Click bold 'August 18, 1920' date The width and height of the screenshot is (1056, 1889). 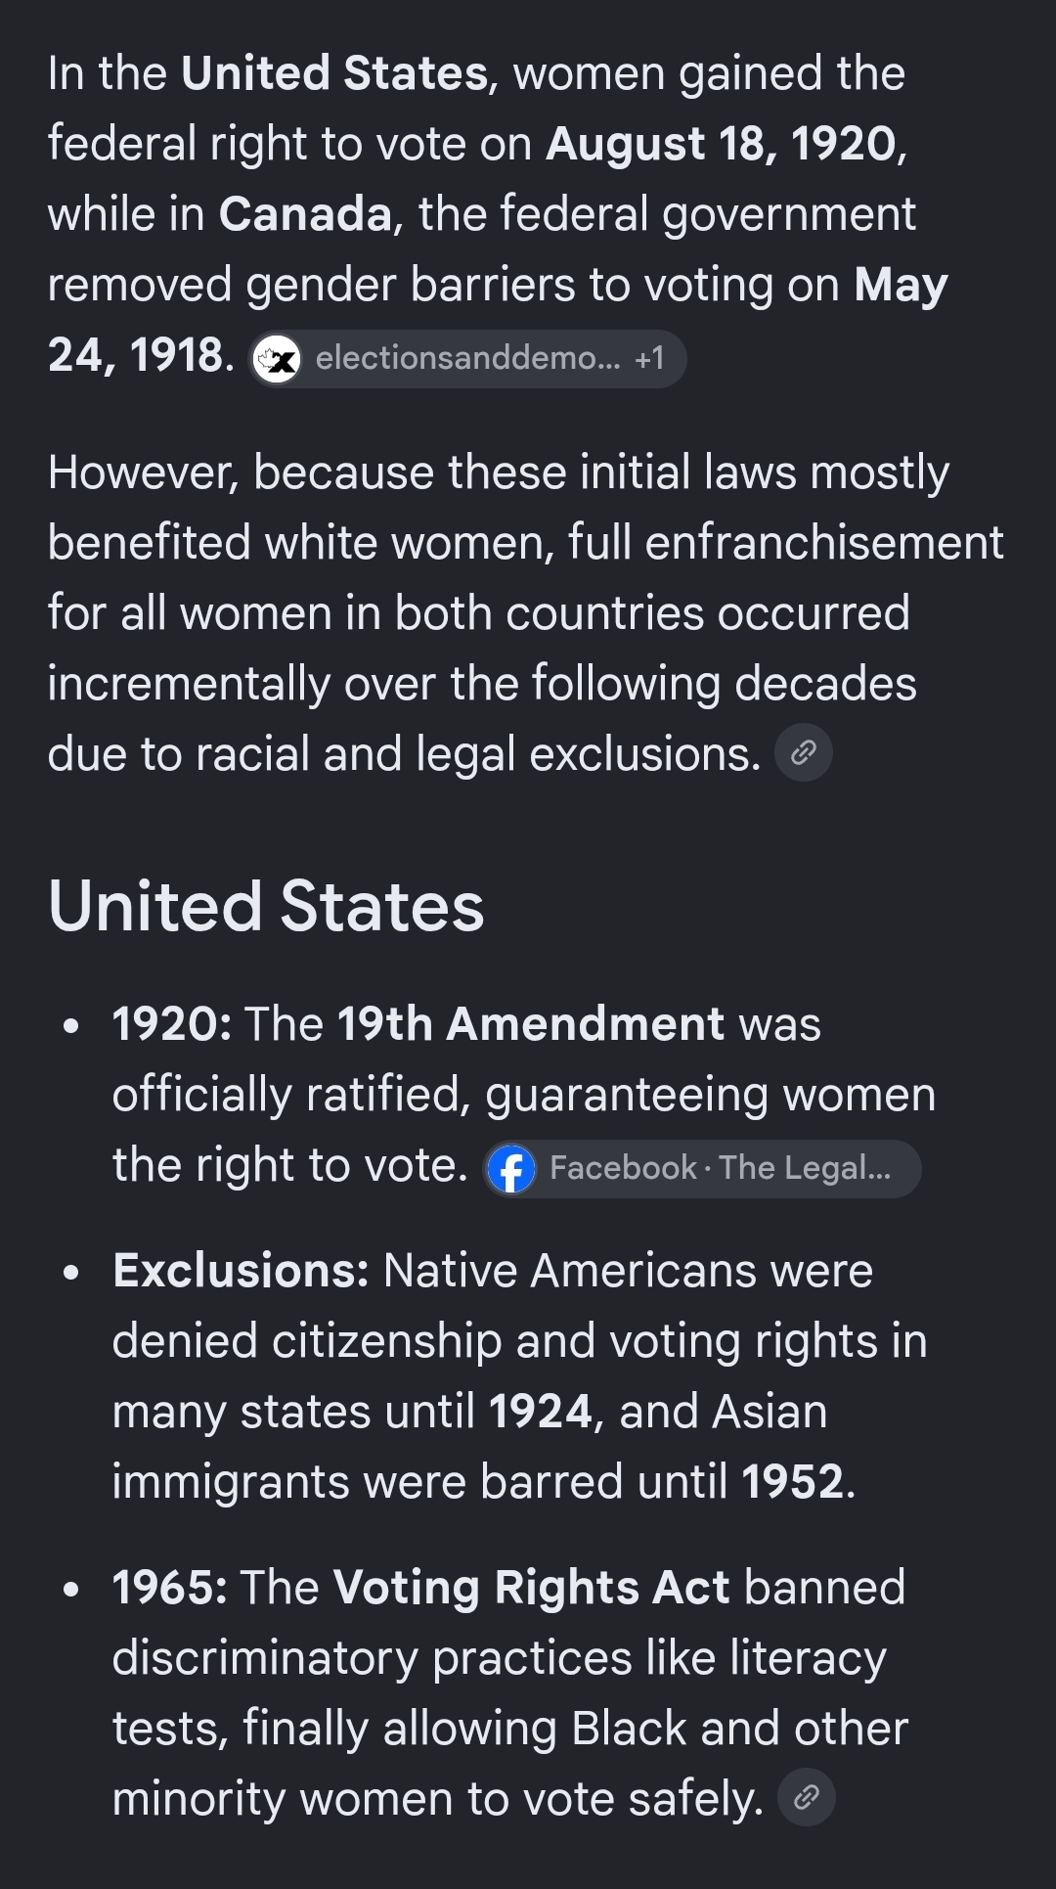(722, 144)
